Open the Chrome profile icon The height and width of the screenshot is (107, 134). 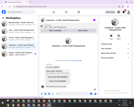point(128,7)
